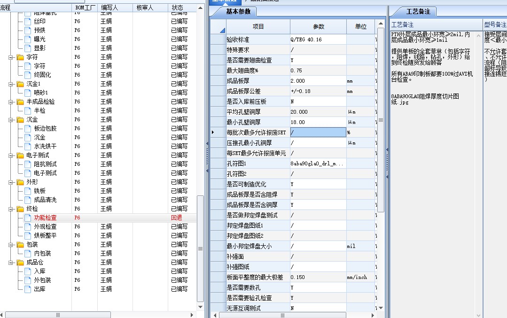507x318 pixels.
Task: Click the 半检 document icon
Action: pos(28,110)
